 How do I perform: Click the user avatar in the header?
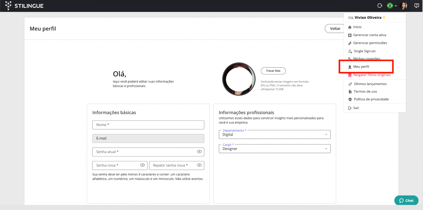pyautogui.click(x=403, y=6)
